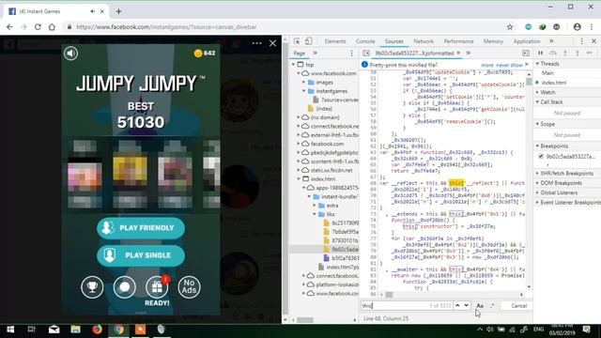Click the Step out debugger icon
This screenshot has width=601, height=338.
pyautogui.click(x=578, y=54)
